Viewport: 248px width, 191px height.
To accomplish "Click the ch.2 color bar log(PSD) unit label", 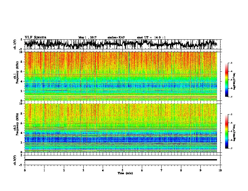I will coord(235,133).
